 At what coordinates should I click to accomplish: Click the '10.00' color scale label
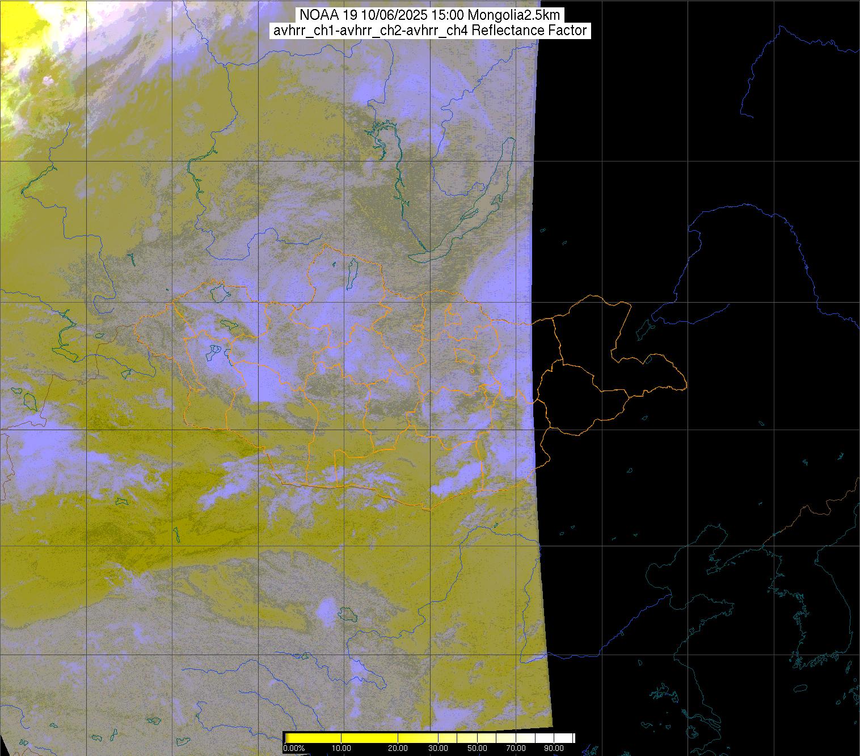(x=341, y=748)
